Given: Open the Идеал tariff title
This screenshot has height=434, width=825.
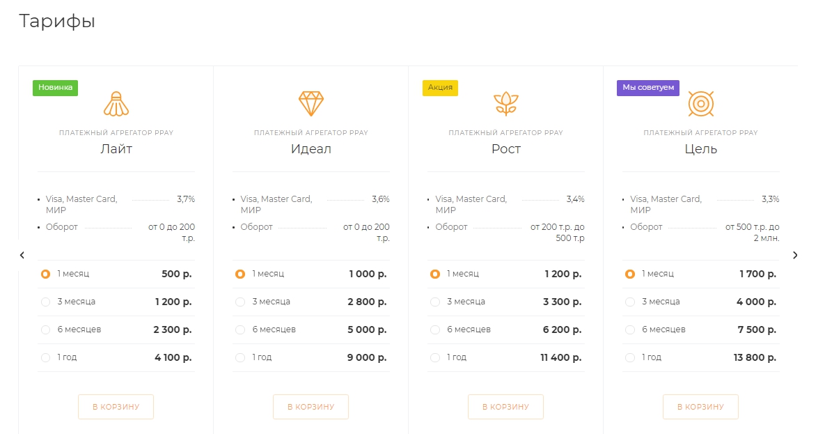Looking at the screenshot, I should (311, 149).
